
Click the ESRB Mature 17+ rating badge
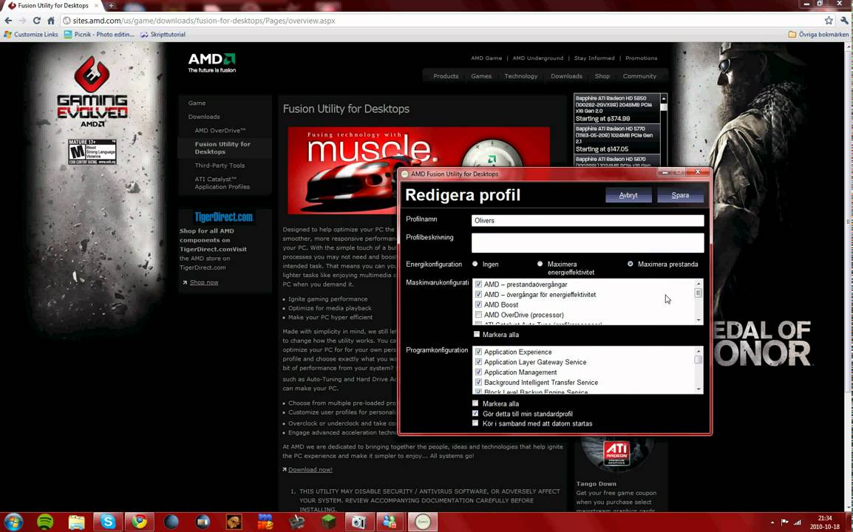[x=92, y=151]
